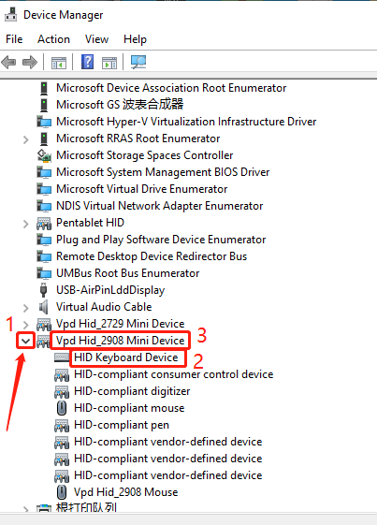Image resolution: width=377 pixels, height=525 pixels.
Task: Select the Vpd Hid_2908 Mouse entry
Action: point(126,492)
